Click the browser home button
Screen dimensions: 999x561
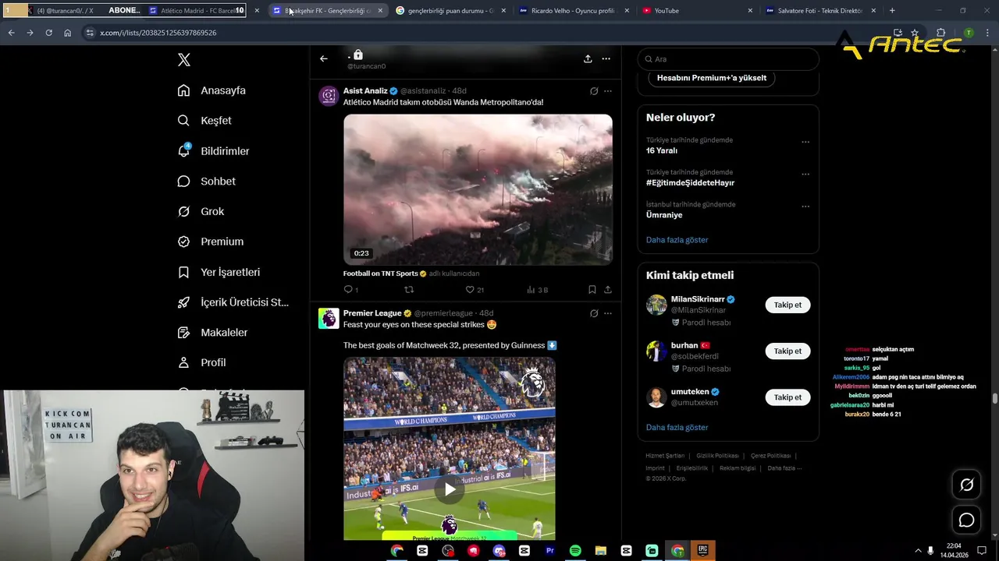(68, 33)
